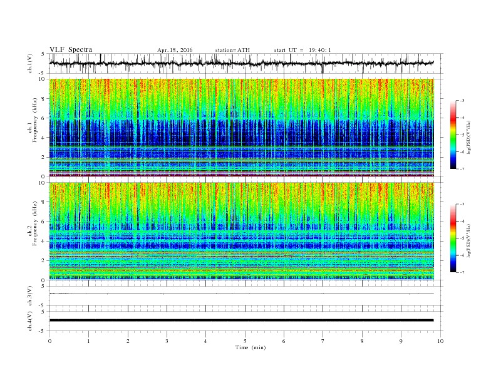Viewport: 496px width, 383px height.
Task: Click the ch.2 spectrogram color scale bar
Action: pyautogui.click(x=453, y=238)
